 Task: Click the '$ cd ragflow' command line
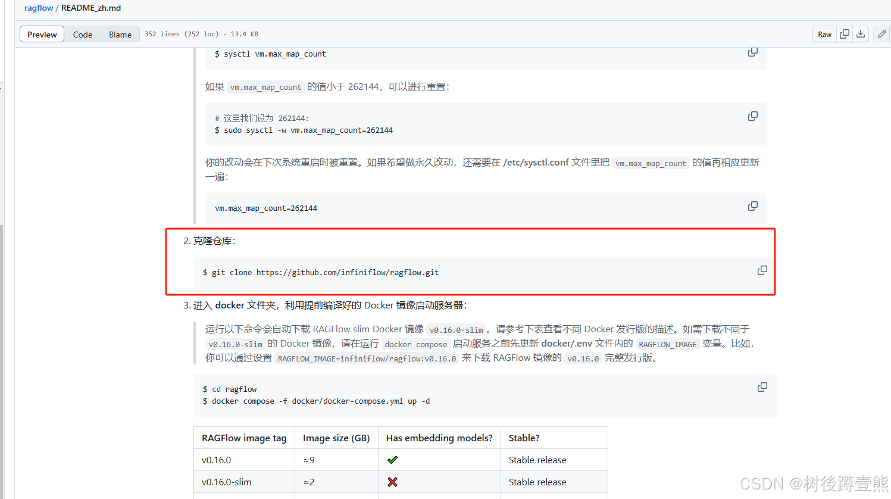pos(230,389)
